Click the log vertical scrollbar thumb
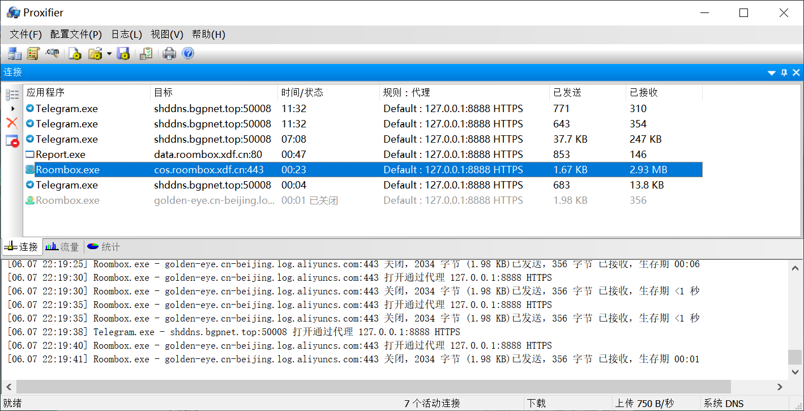This screenshot has height=411, width=804. click(795, 357)
